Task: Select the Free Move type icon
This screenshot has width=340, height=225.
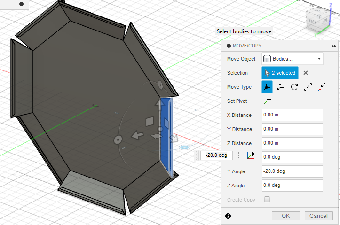Action: tap(267, 87)
